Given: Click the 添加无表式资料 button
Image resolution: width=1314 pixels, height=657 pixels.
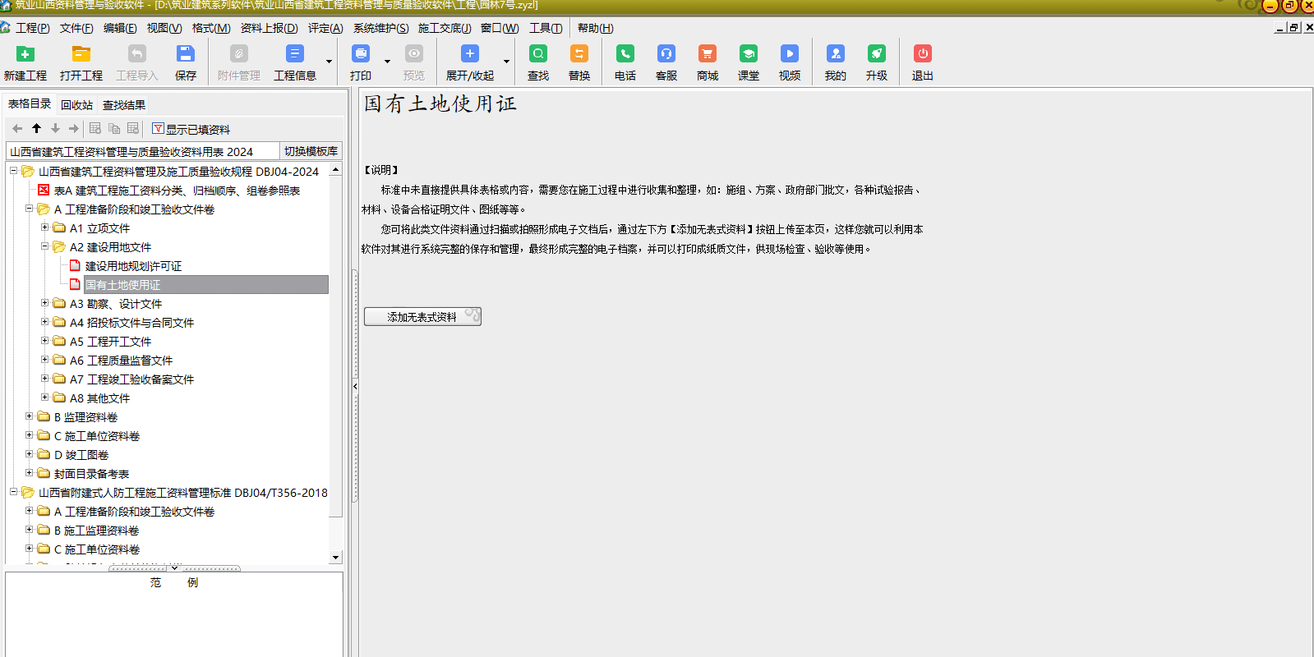Looking at the screenshot, I should tap(422, 317).
